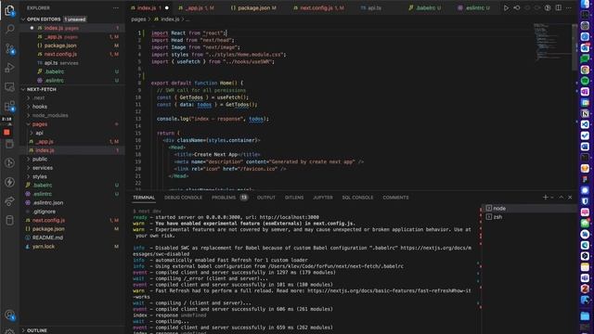
Task: Run the file with the play icon
Action: 506,7
